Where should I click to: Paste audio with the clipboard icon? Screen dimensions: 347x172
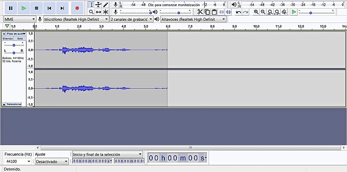(214, 12)
